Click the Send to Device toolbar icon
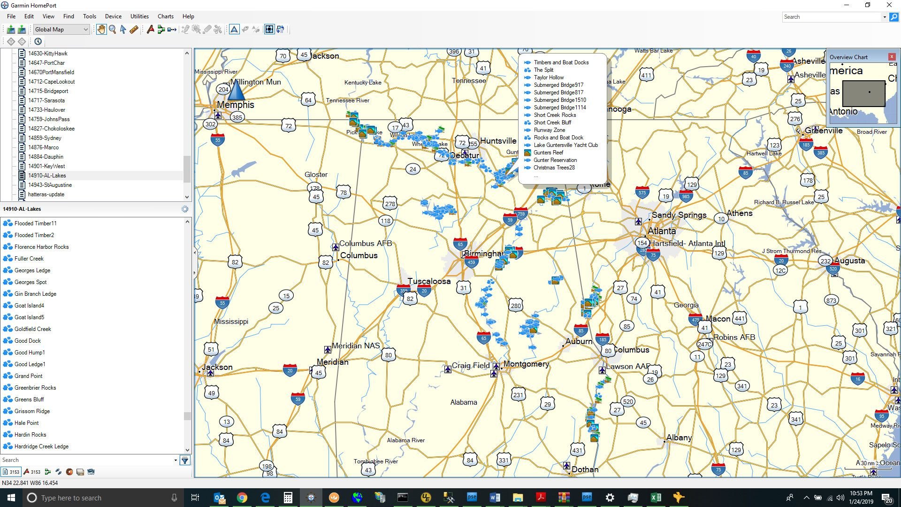The height and width of the screenshot is (507, 901). pos(22,30)
